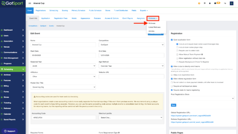Open the Exports dropdown in top navigation

(x=144, y=10)
